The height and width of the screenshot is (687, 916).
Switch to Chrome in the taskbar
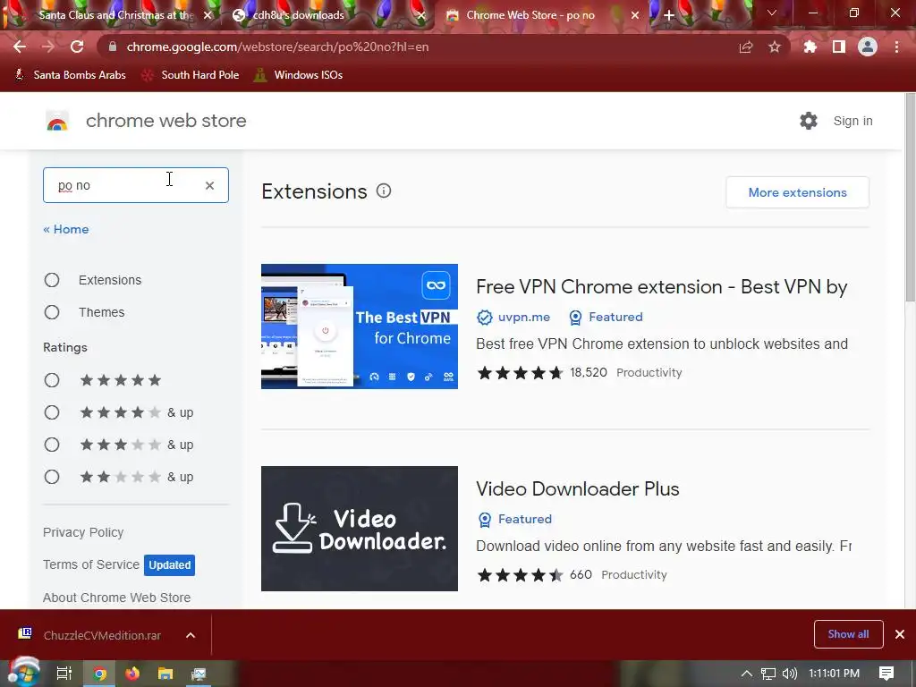tap(100, 674)
